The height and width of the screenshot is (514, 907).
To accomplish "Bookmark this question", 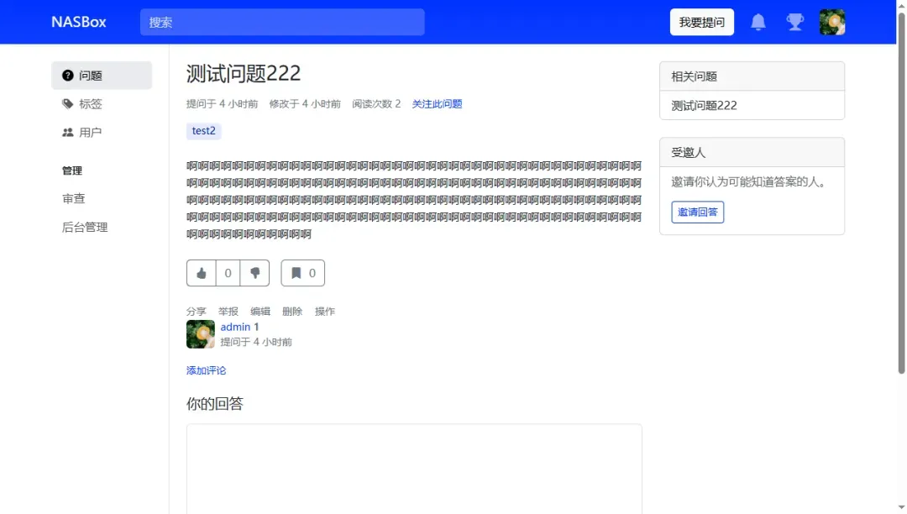I will tap(303, 273).
